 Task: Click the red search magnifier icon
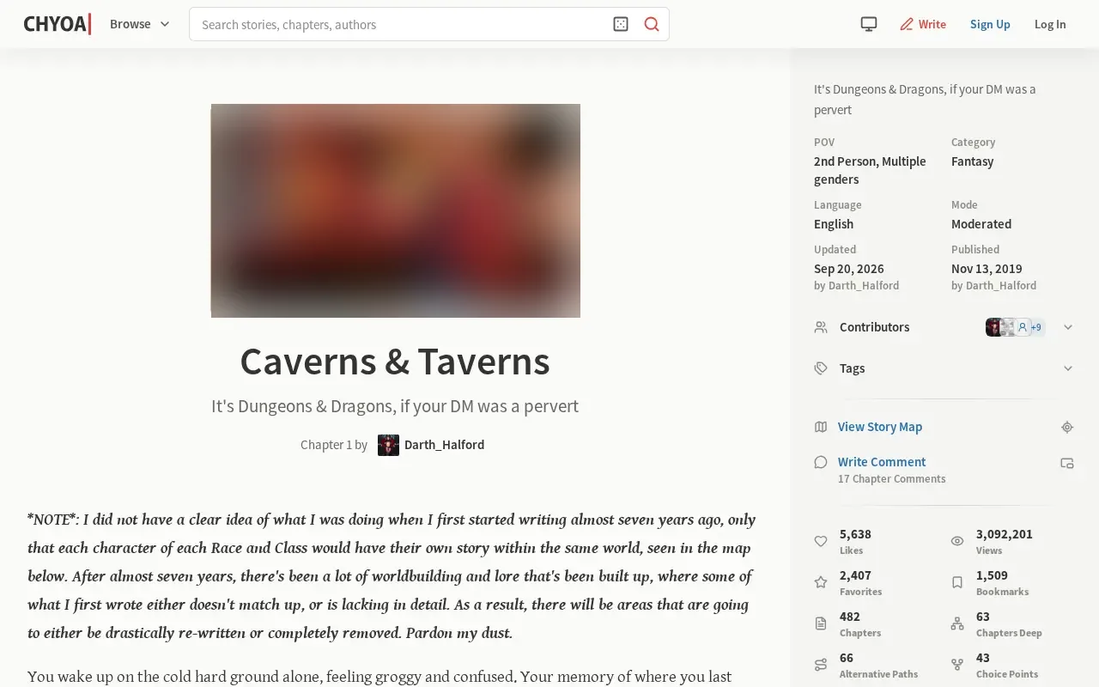coord(652,24)
